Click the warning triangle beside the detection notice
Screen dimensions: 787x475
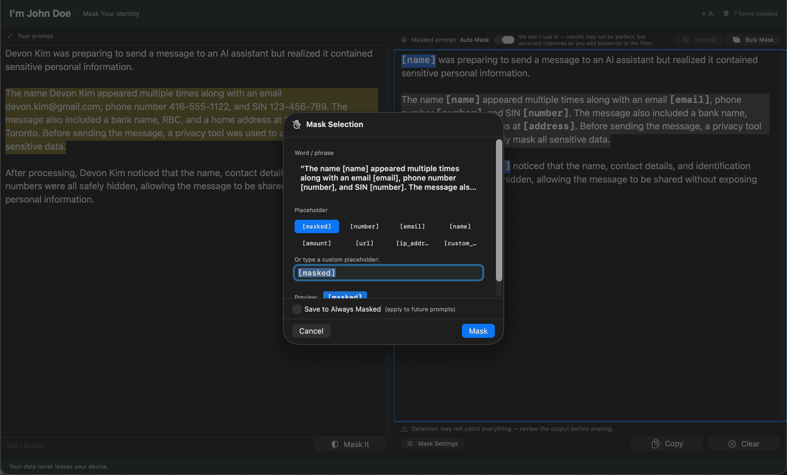click(x=404, y=429)
